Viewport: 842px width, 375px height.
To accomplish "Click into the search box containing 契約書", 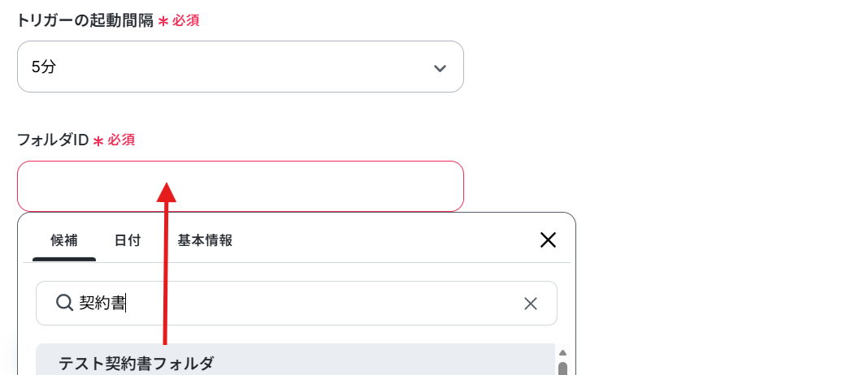I will [297, 303].
